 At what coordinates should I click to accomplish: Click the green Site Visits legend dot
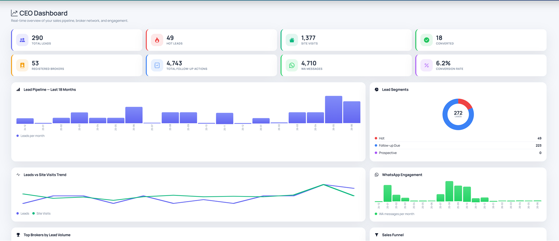33,214
